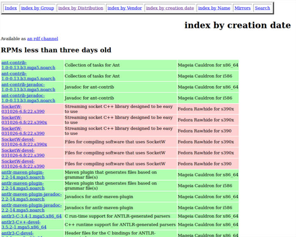
Task: Click 'Mageia Cauldron for x86_64' in antlr3-C++-devel row
Action: pos(208,225)
